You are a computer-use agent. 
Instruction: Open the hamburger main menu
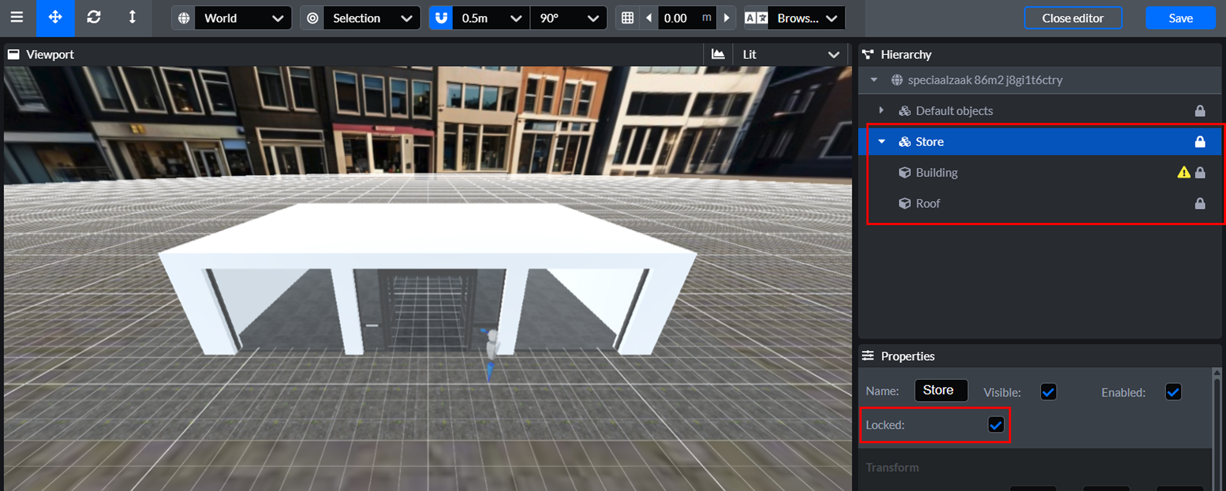point(17,18)
